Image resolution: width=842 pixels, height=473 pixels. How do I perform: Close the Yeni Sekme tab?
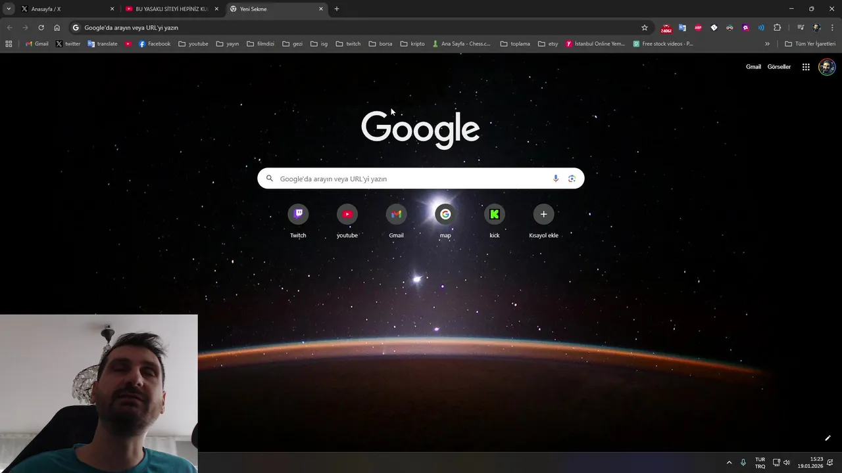(321, 9)
